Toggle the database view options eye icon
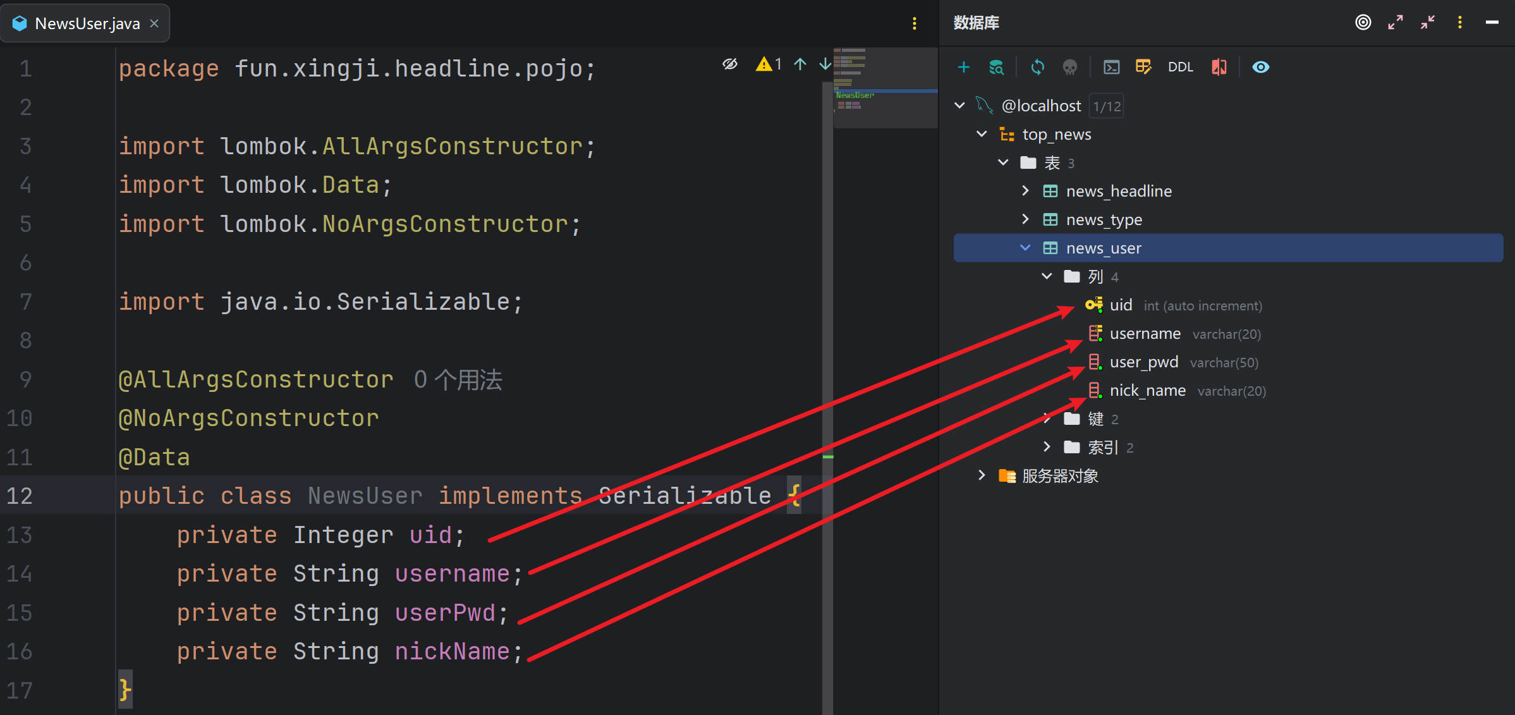The image size is (1515, 715). pyautogui.click(x=1260, y=67)
